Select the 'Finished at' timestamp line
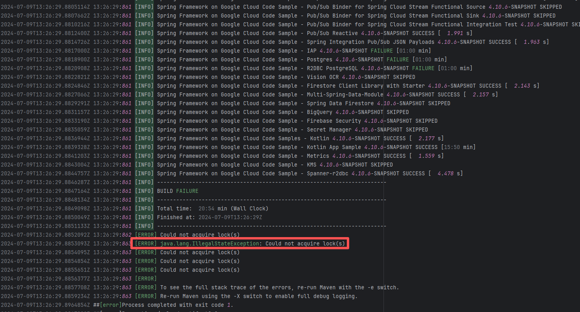This screenshot has width=580, height=312. (x=209, y=217)
